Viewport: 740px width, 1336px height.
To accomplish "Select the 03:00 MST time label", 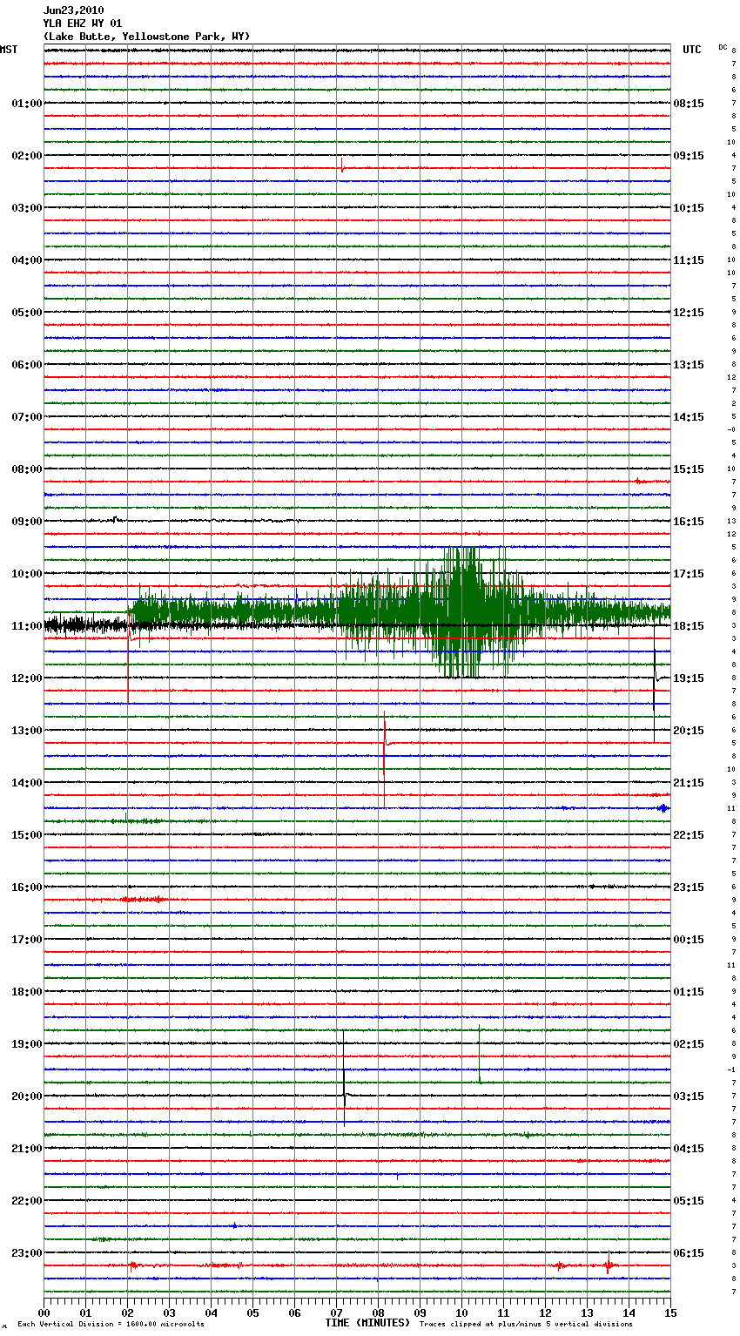I will point(27,208).
